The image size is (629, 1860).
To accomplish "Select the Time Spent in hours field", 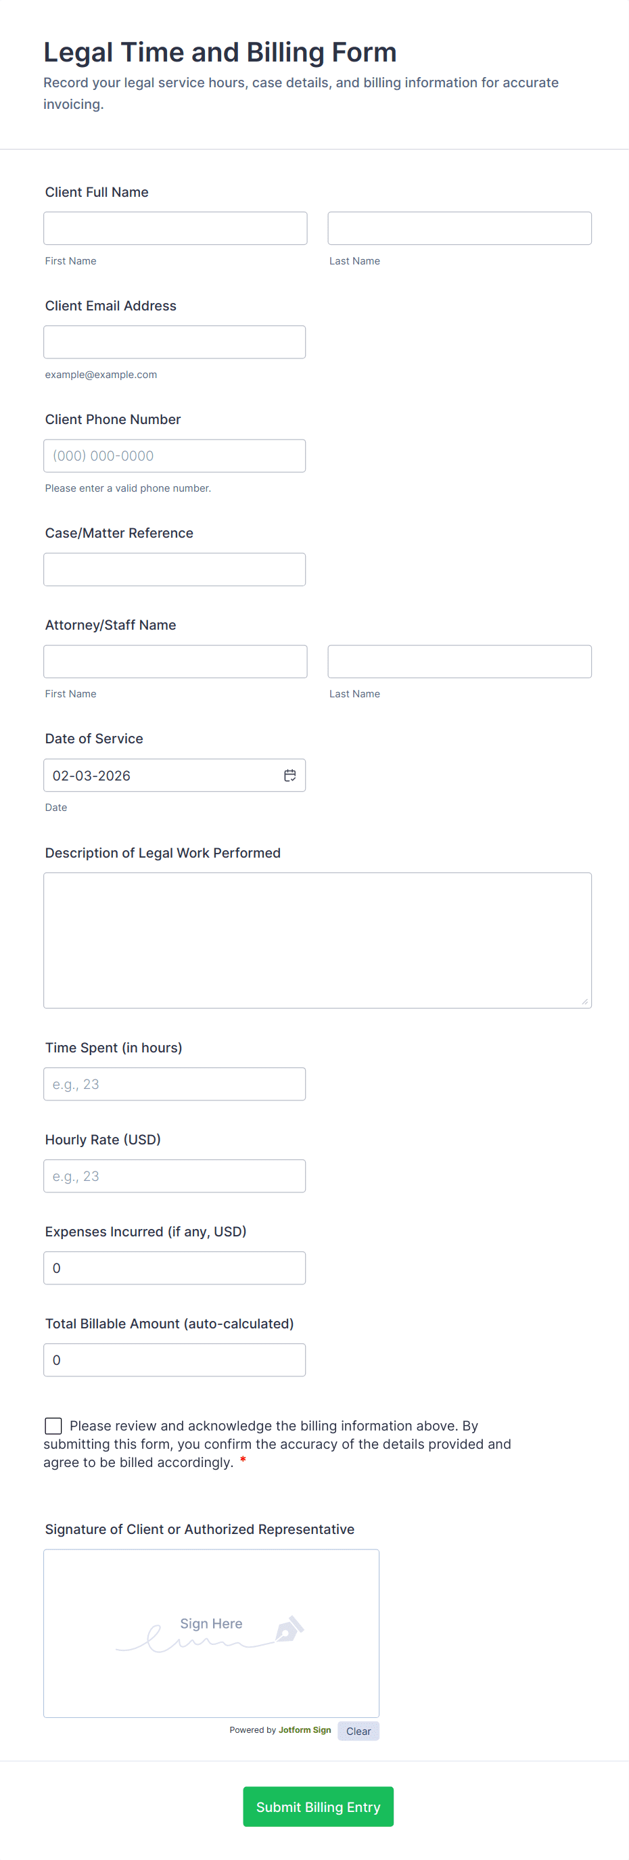I will 174,1084.
